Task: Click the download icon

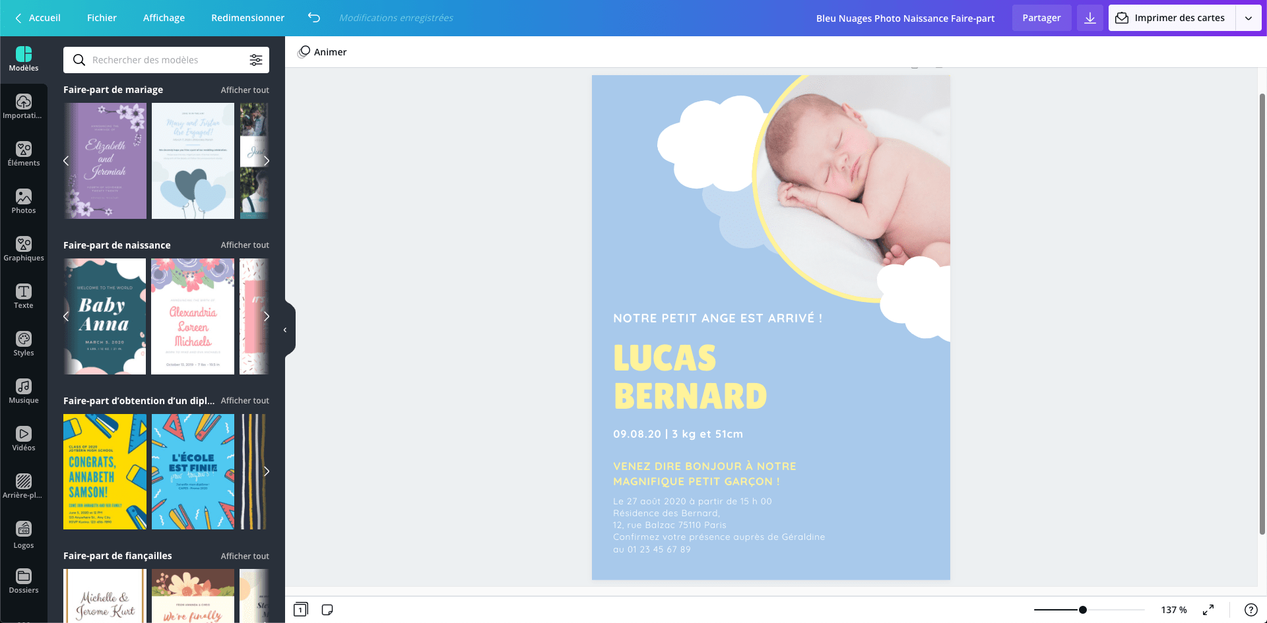Action: pos(1090,18)
